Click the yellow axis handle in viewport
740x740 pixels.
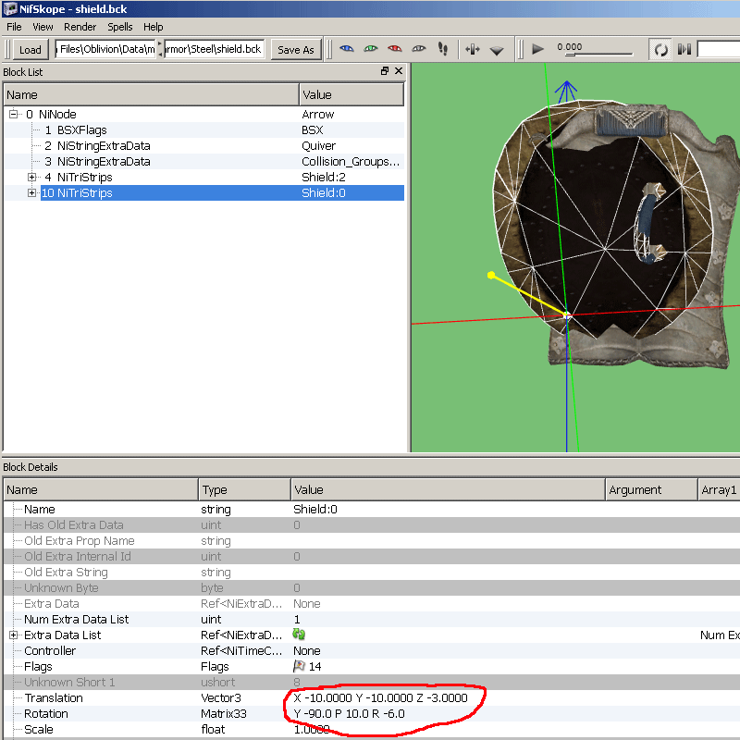[491, 275]
